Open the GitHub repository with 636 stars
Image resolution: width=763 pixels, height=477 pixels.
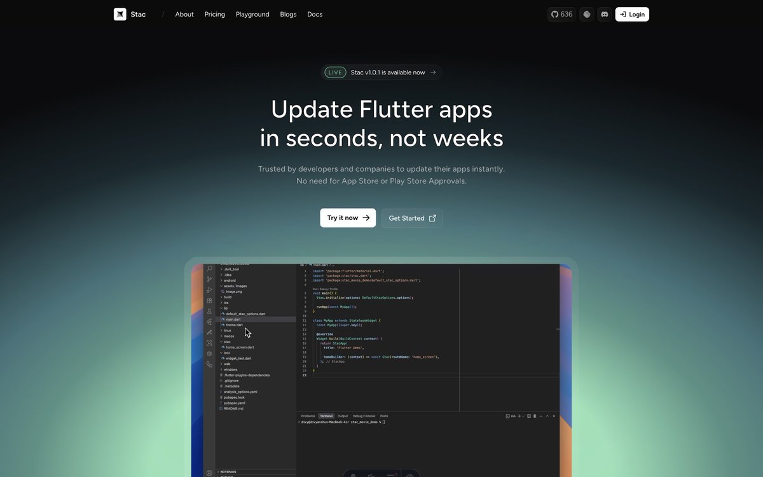click(x=561, y=14)
